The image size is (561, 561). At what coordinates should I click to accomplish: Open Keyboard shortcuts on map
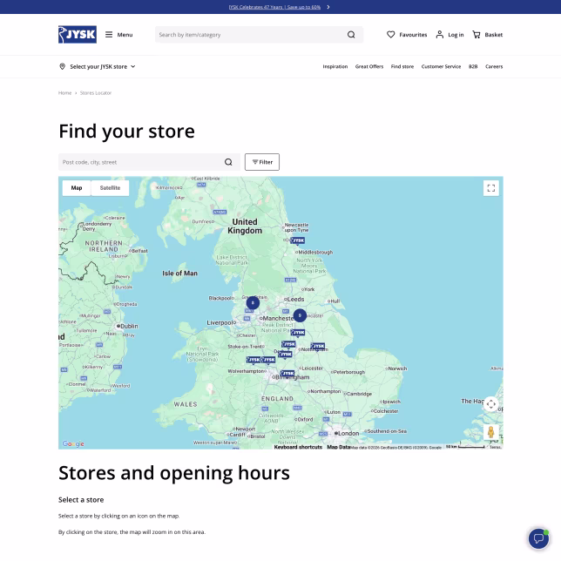click(x=298, y=447)
